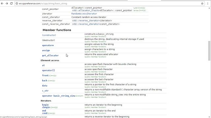This screenshot has height=118, width=211.
Task: Click std::reverse_iterator link in const_reverse_iterator row
Action: coord(86,24)
